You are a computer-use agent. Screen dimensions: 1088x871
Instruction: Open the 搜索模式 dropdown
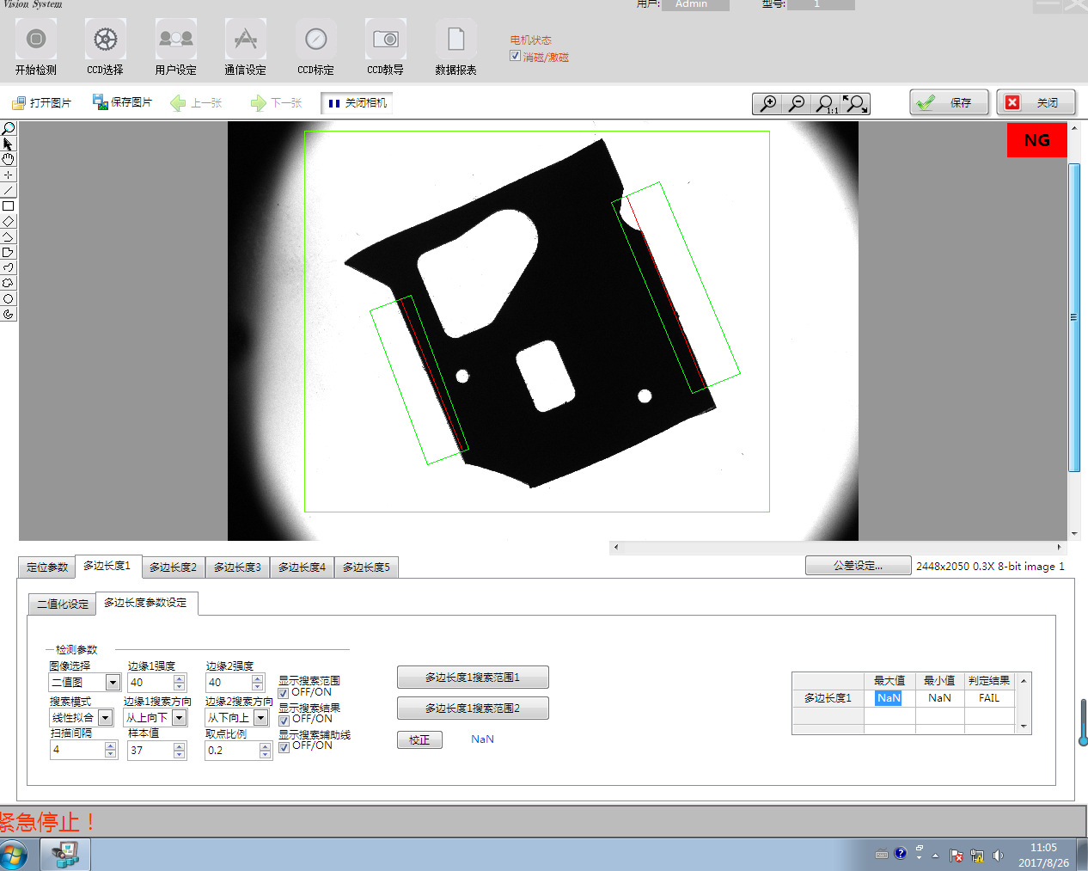(105, 718)
